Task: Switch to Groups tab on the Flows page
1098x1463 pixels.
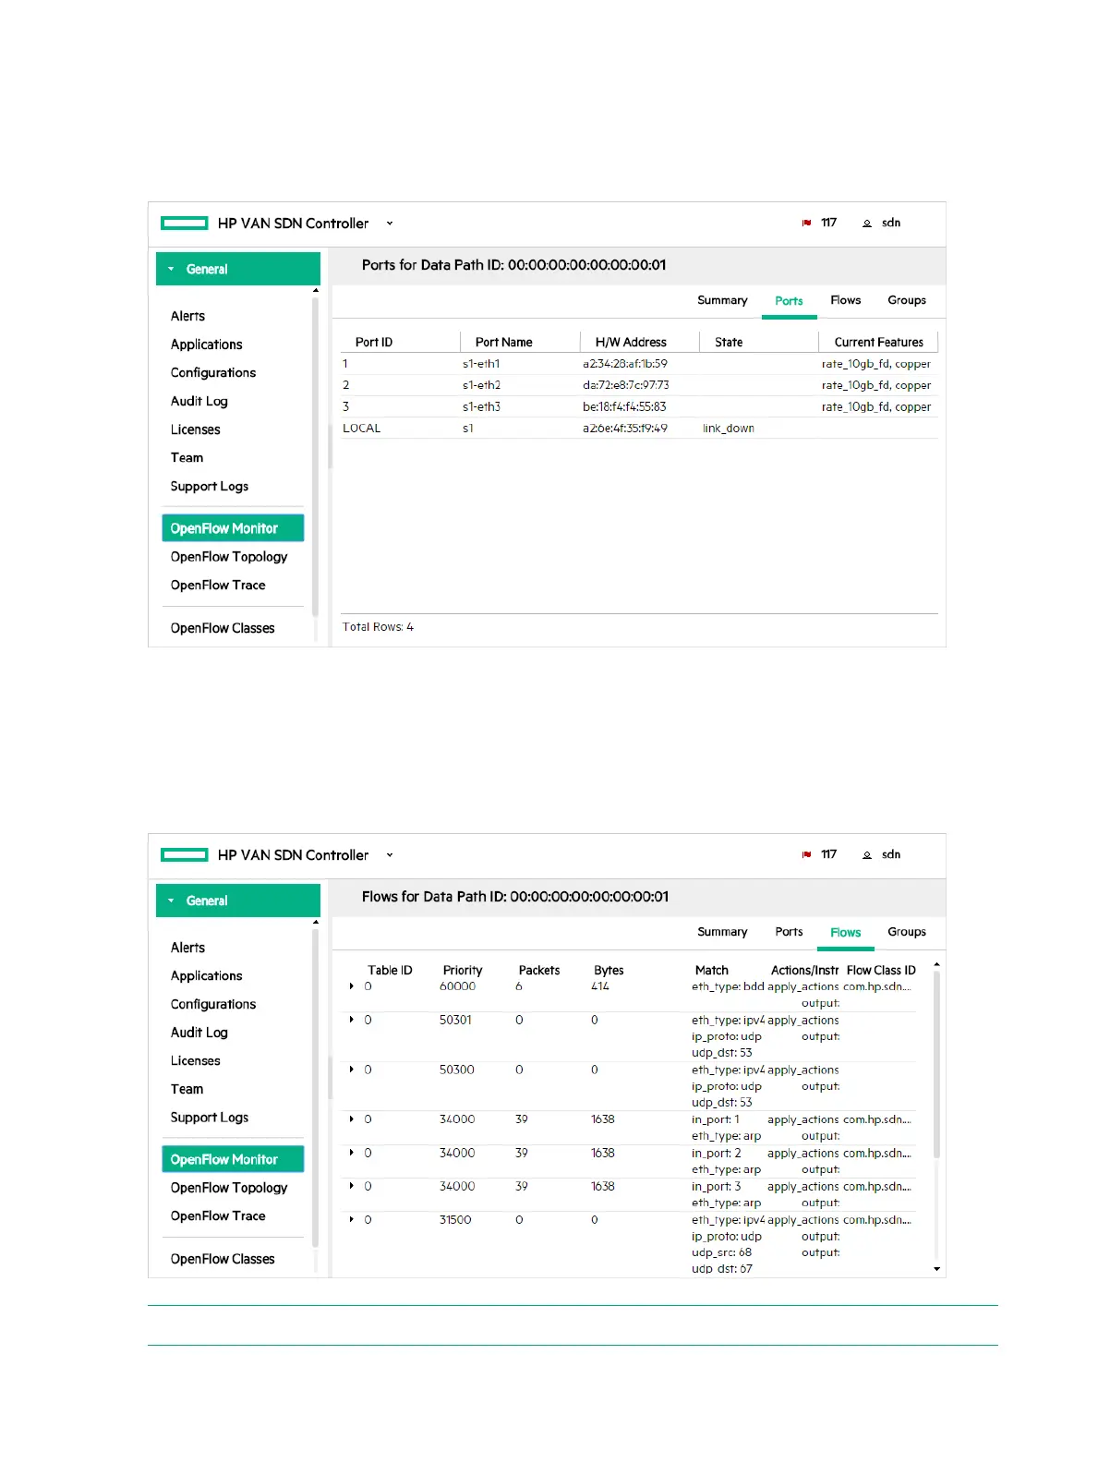Action: 907,932
